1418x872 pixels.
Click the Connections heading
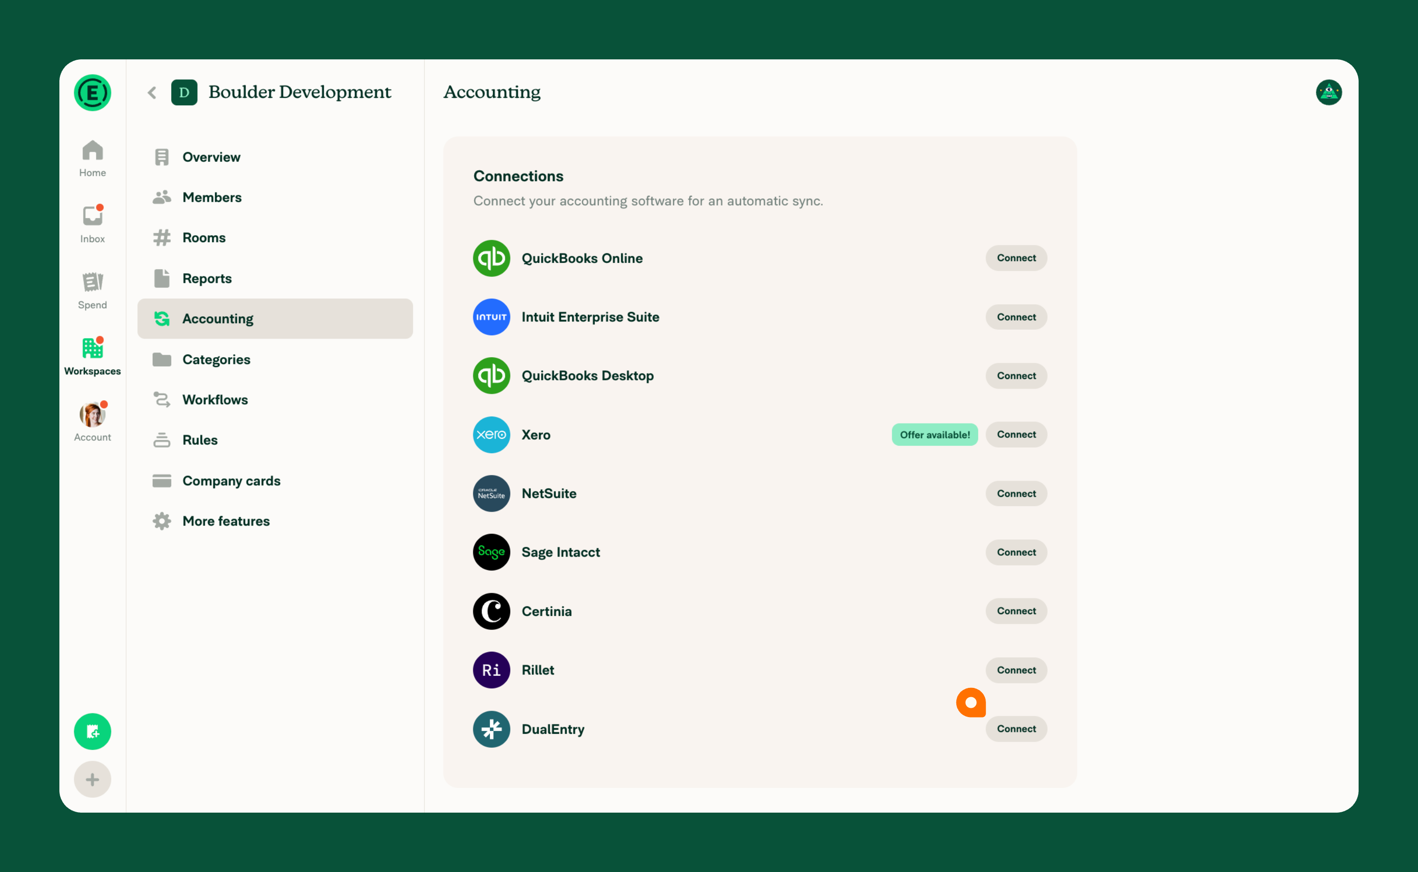point(518,176)
